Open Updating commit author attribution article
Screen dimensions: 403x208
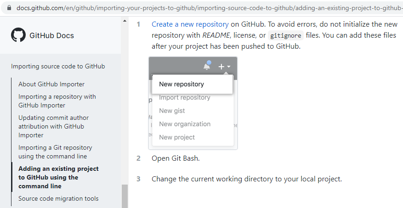(x=53, y=126)
